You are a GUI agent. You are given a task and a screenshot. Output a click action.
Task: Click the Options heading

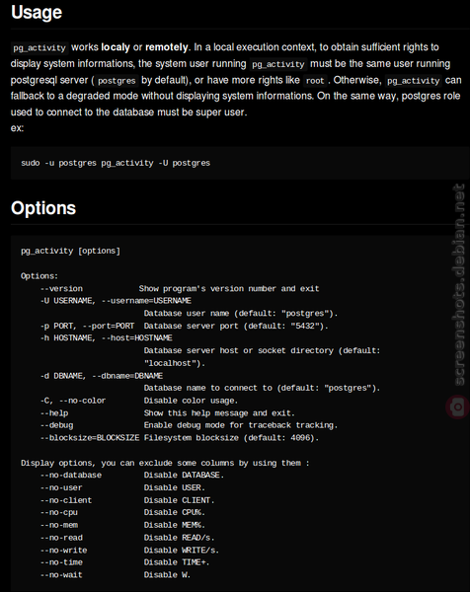coord(43,208)
